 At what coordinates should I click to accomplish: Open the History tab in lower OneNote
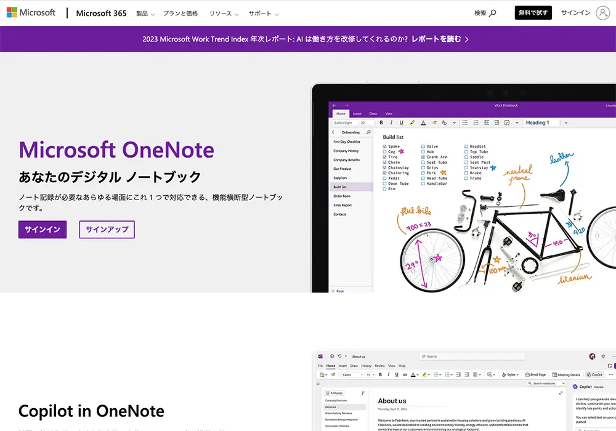pos(366,366)
